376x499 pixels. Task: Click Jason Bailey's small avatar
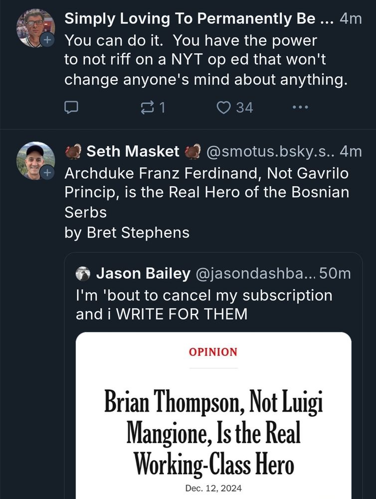(x=83, y=273)
